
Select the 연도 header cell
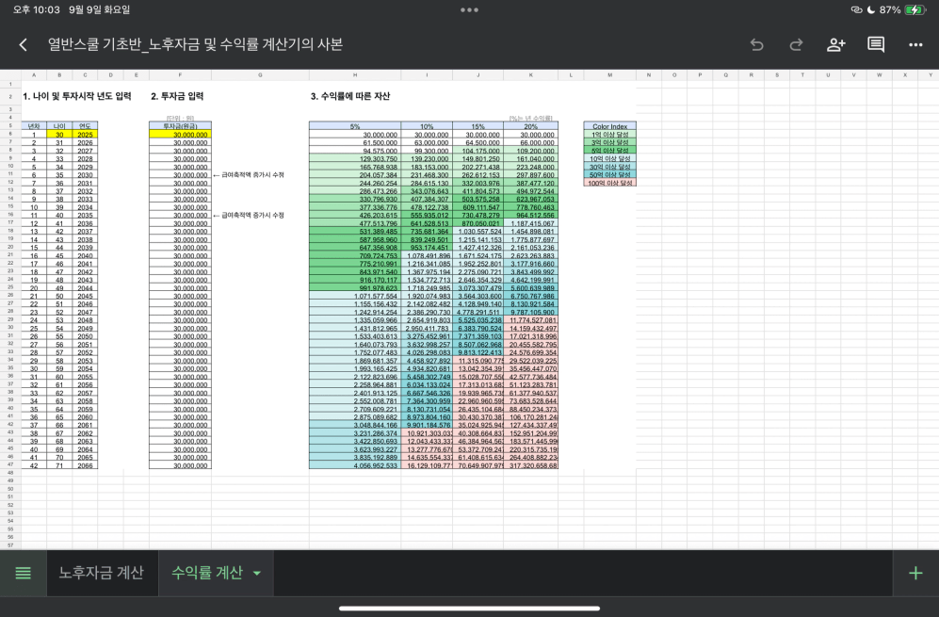click(x=85, y=126)
